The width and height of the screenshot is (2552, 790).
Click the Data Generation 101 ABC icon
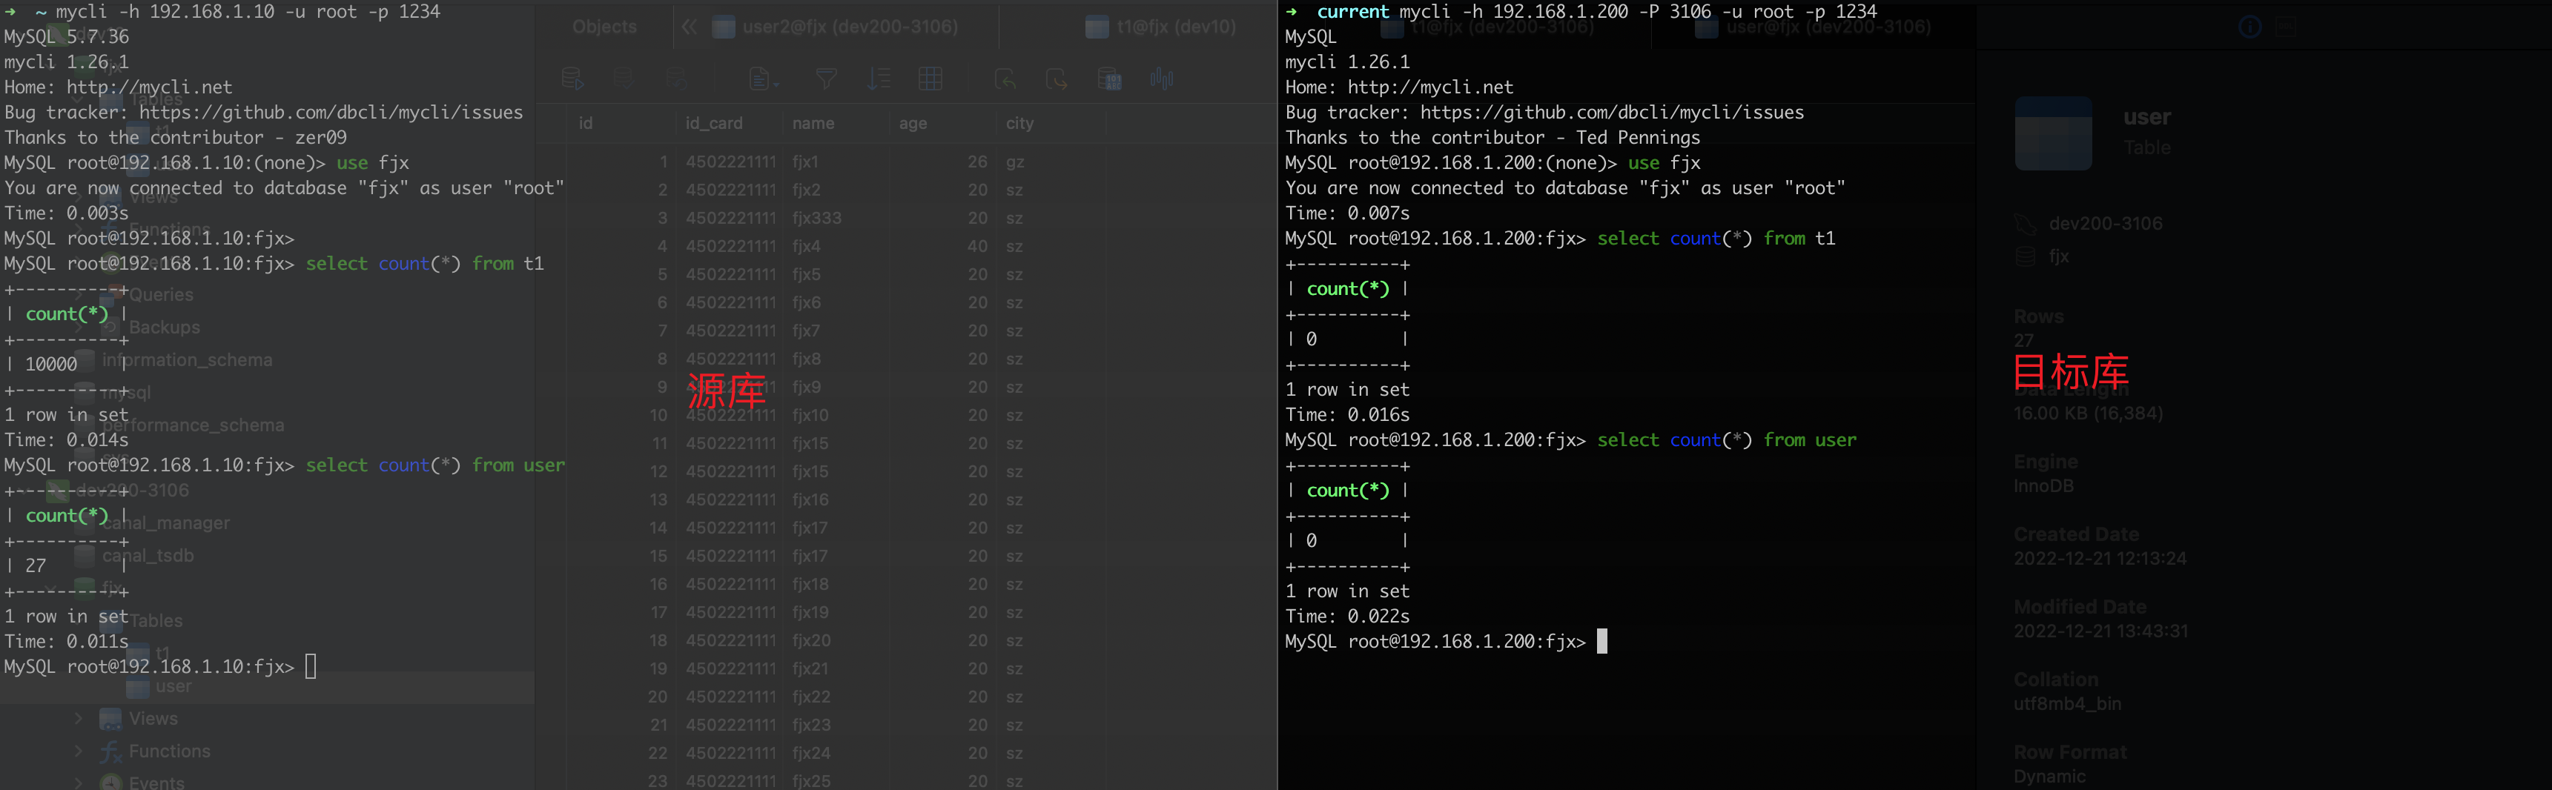pyautogui.click(x=1110, y=79)
